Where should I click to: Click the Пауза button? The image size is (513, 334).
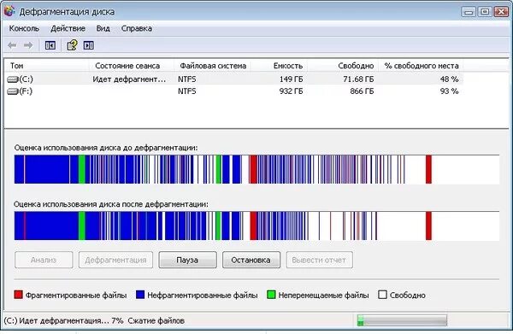tap(187, 260)
